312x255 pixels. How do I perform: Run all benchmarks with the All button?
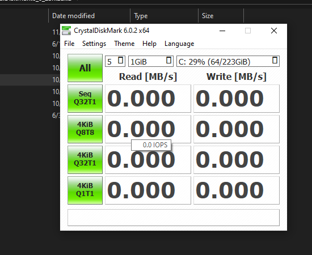(x=85, y=68)
